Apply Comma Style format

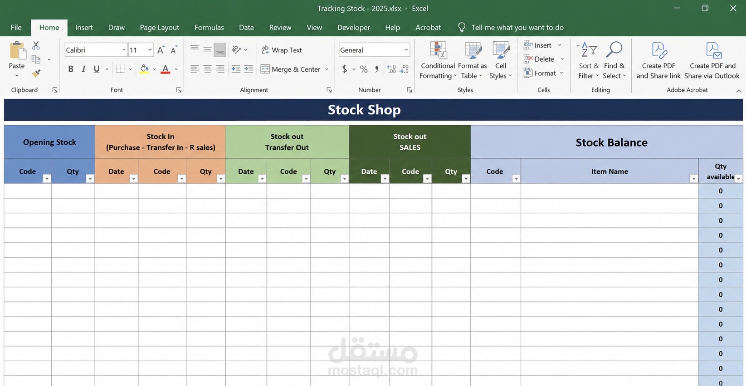[x=376, y=69]
